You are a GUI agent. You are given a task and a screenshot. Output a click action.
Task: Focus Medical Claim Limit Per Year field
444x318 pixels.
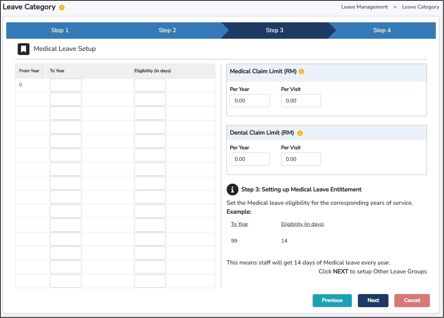tap(250, 101)
